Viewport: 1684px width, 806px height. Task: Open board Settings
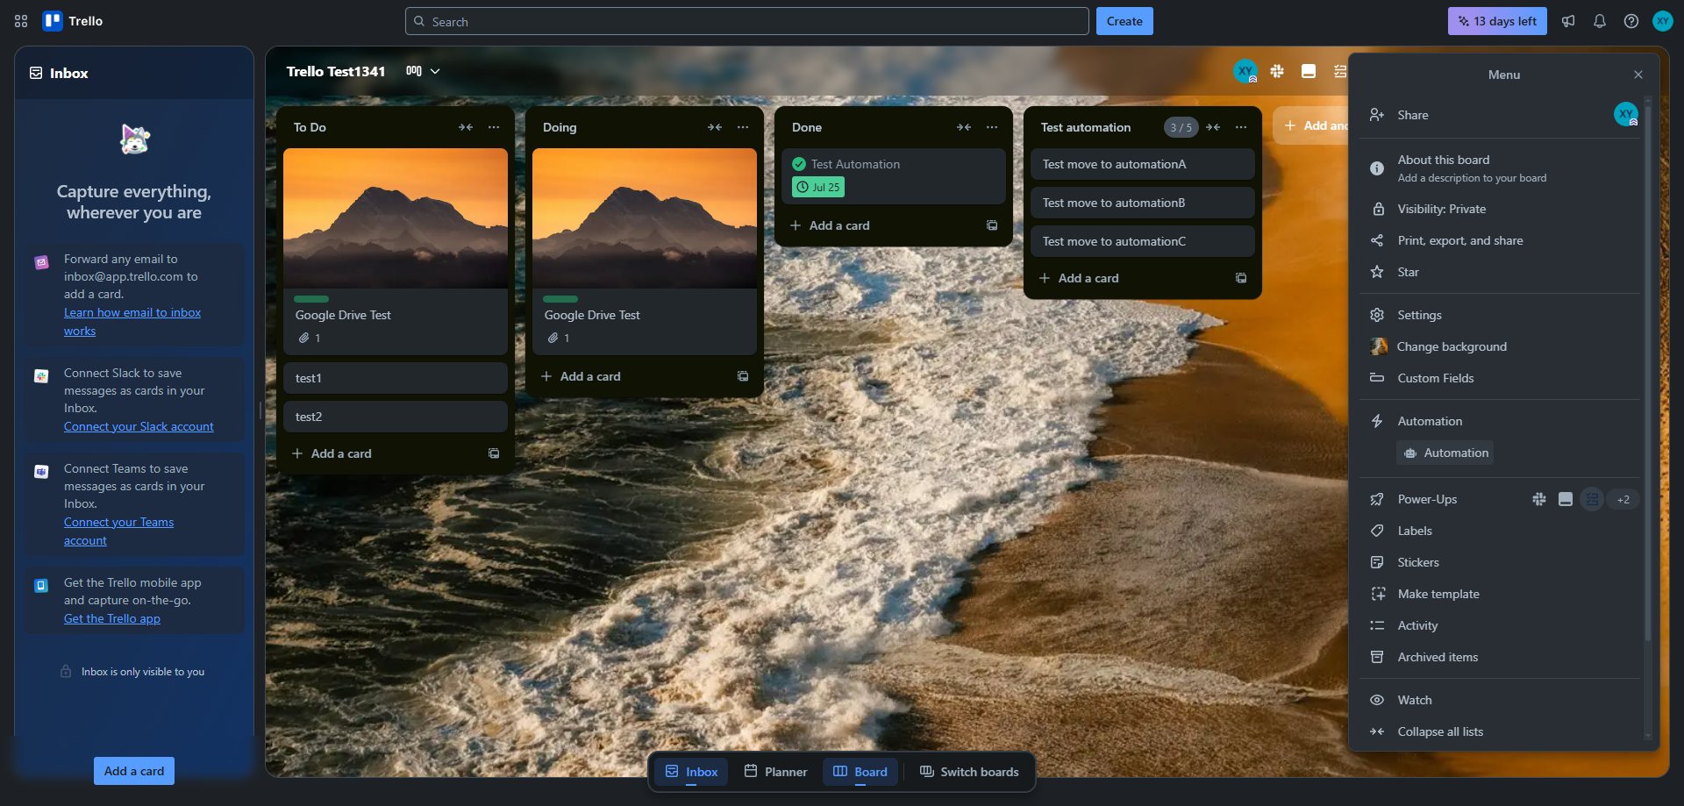point(1499,315)
